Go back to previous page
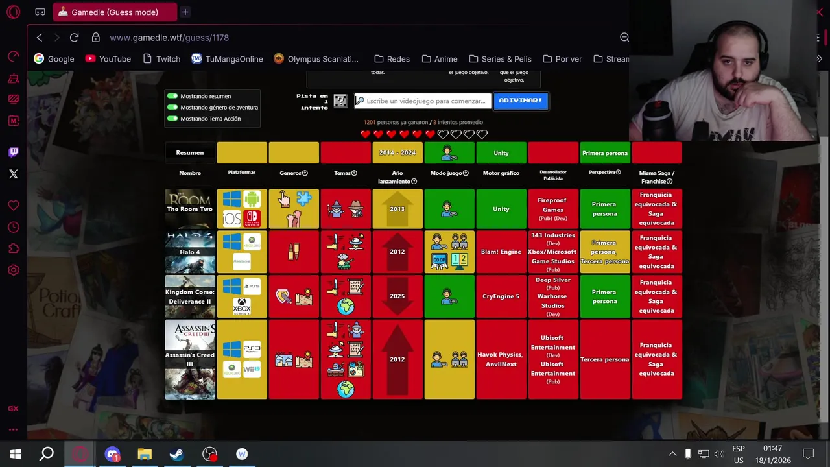Screen dimensions: 830x467 (x=40, y=38)
